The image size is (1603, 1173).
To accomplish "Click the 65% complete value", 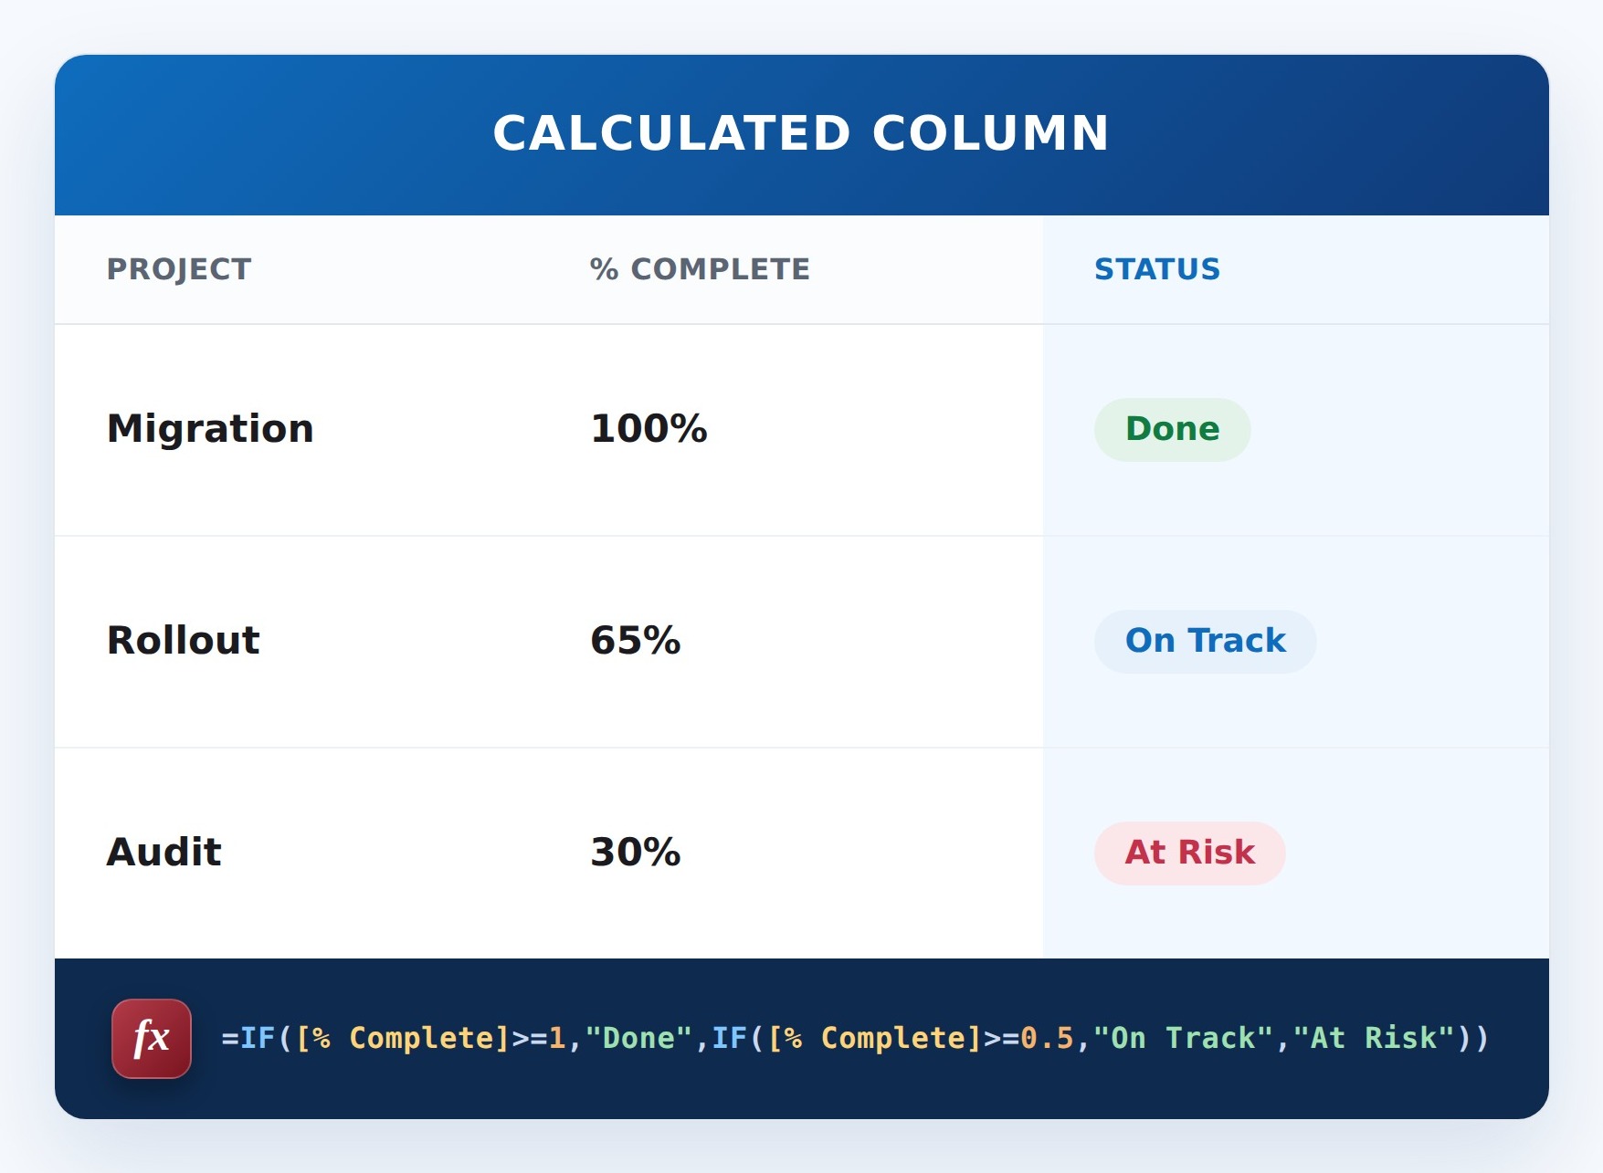I will pyautogui.click(x=636, y=641).
